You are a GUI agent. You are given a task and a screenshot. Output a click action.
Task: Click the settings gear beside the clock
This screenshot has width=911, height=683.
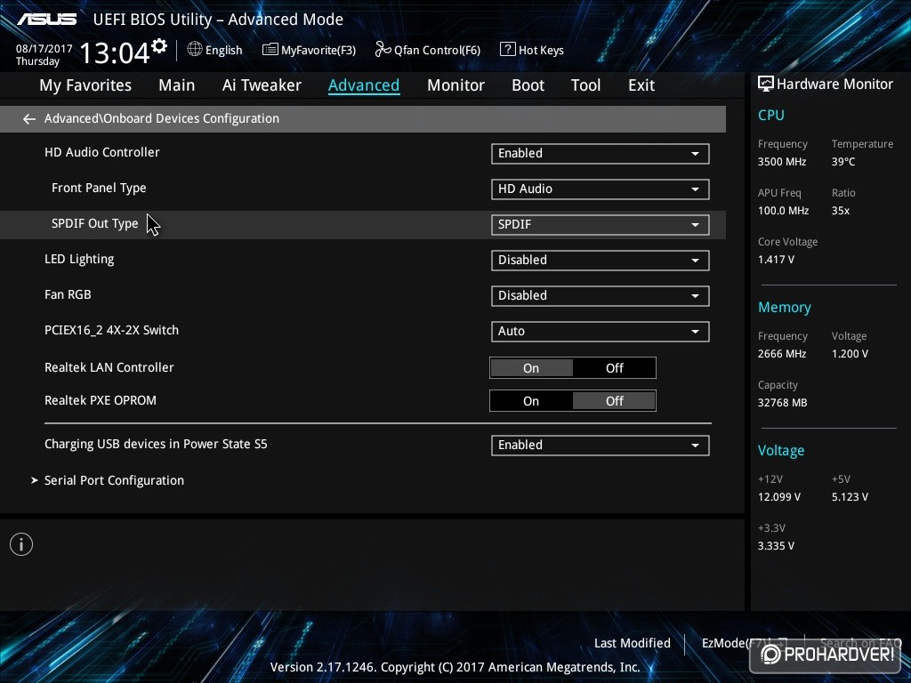point(159,46)
